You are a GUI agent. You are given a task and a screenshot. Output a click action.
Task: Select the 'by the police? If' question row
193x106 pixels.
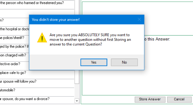click(15, 46)
